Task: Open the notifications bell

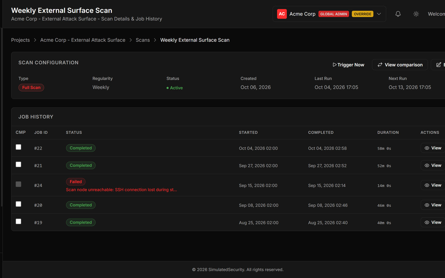Action: (x=398, y=14)
